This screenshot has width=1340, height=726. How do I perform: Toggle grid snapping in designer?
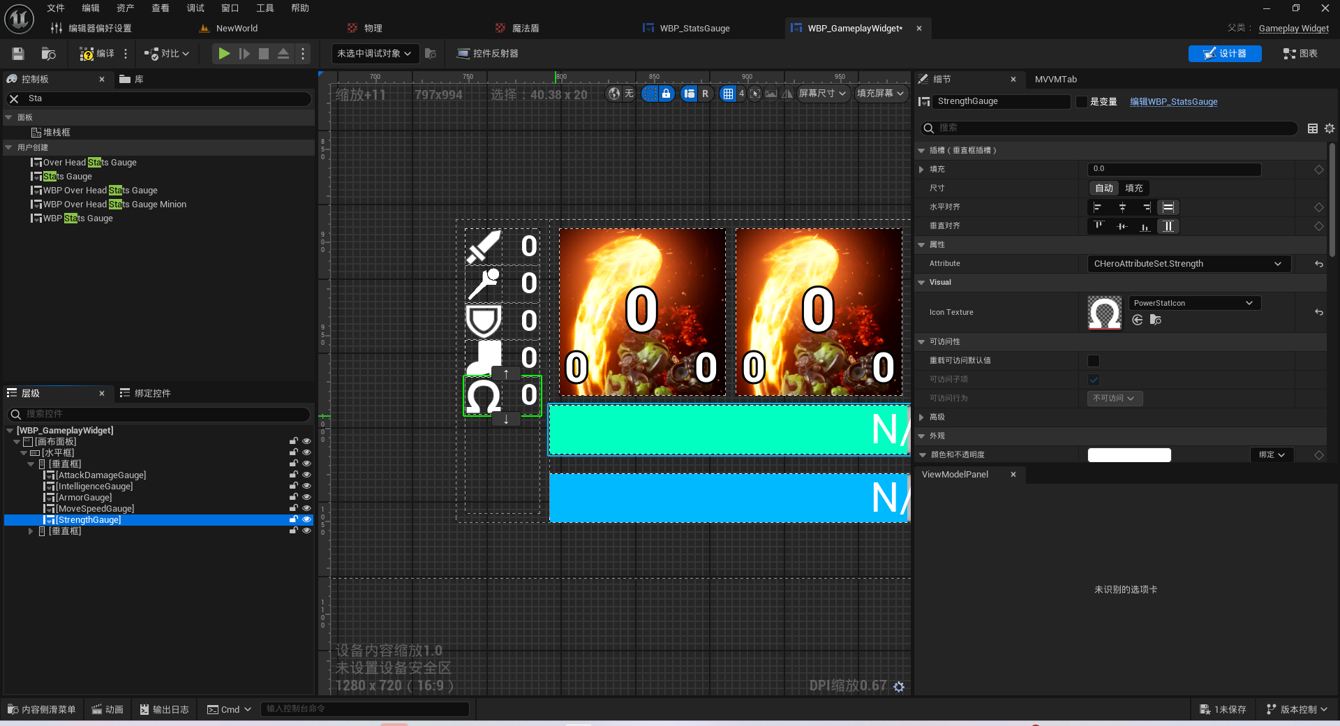point(728,94)
